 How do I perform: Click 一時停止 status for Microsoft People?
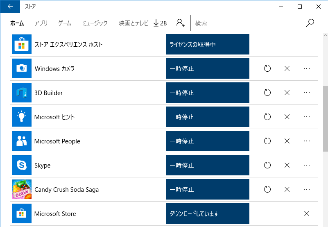point(208,141)
